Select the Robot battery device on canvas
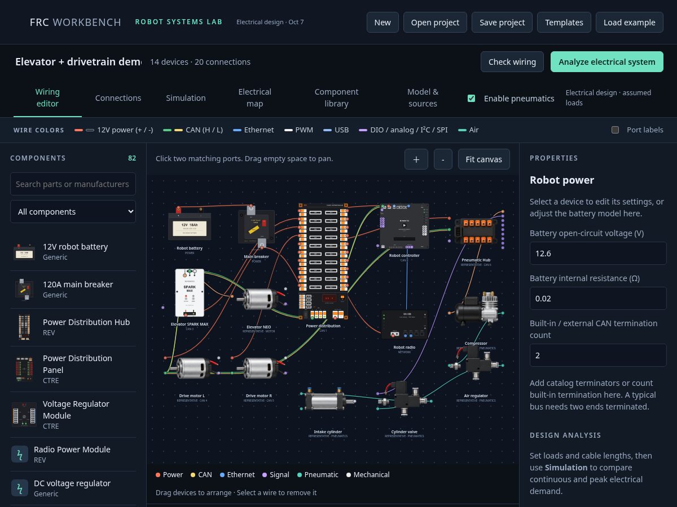This screenshot has height=507, width=677. 190,226
